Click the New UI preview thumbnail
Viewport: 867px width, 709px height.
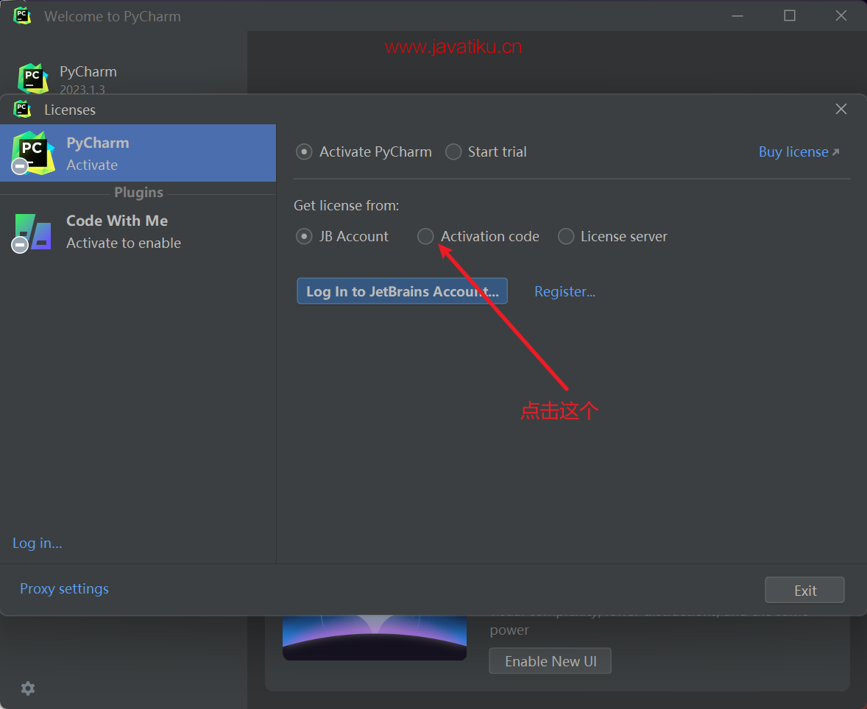tap(375, 638)
